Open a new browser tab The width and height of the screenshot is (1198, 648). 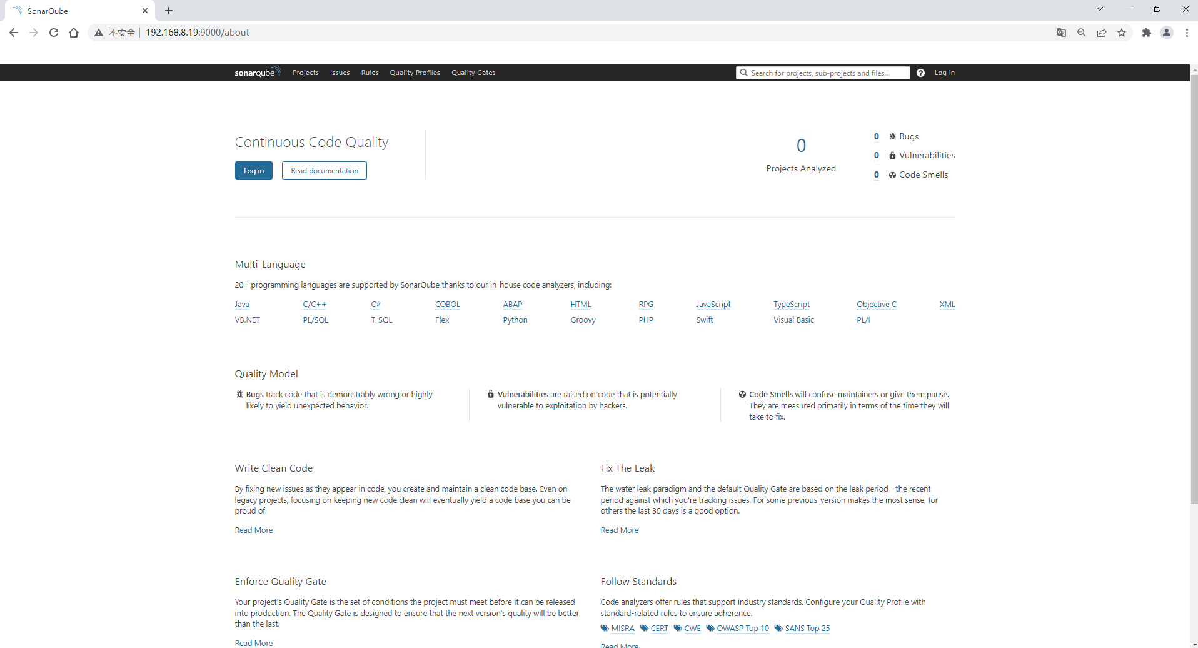point(169,11)
